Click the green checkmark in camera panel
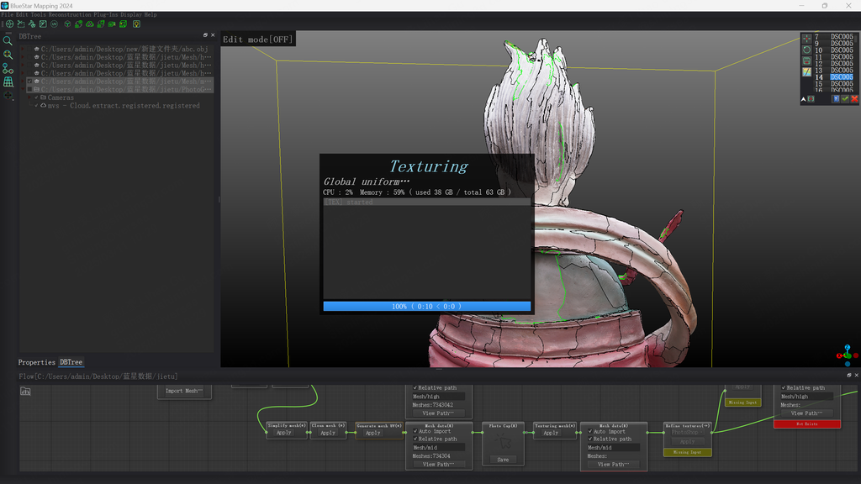 click(x=846, y=99)
